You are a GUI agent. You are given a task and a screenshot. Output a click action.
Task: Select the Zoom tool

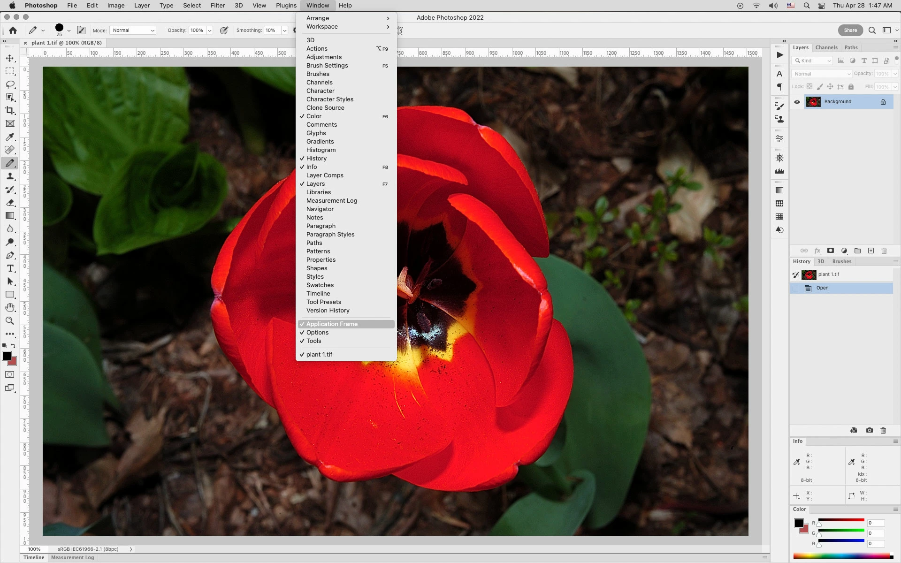tap(10, 321)
